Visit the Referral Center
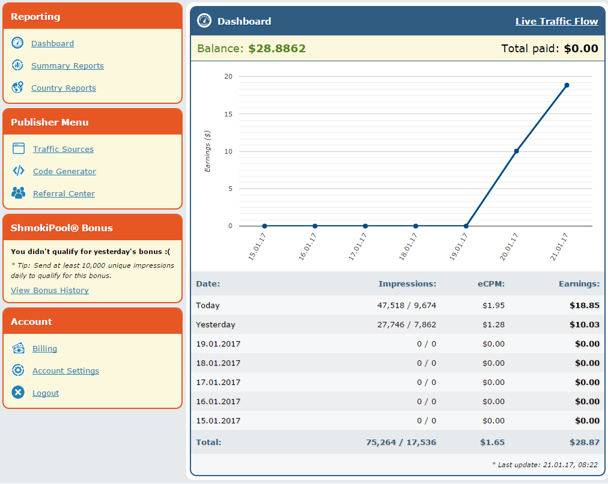This screenshot has width=608, height=484. coord(64,193)
